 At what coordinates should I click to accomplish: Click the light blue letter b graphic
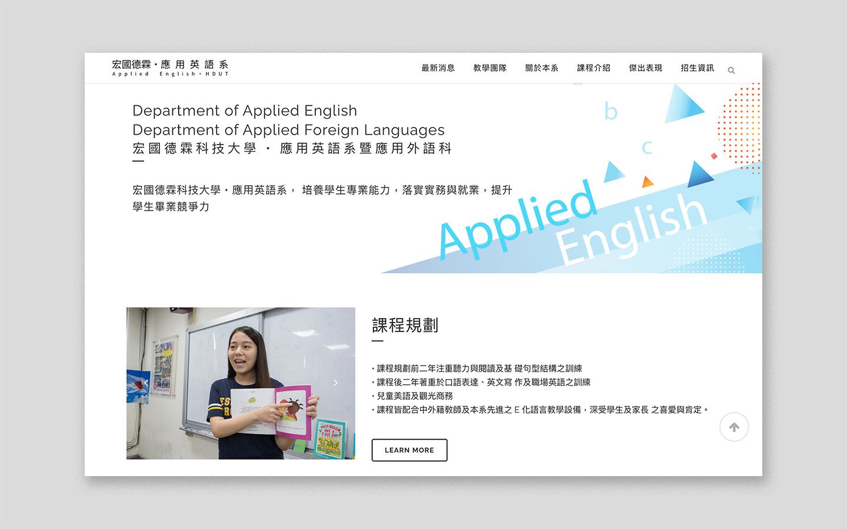611,112
